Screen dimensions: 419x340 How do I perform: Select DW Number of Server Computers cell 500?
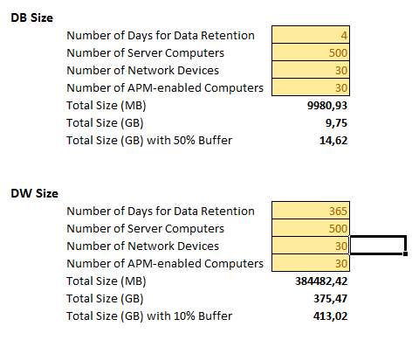(311, 228)
